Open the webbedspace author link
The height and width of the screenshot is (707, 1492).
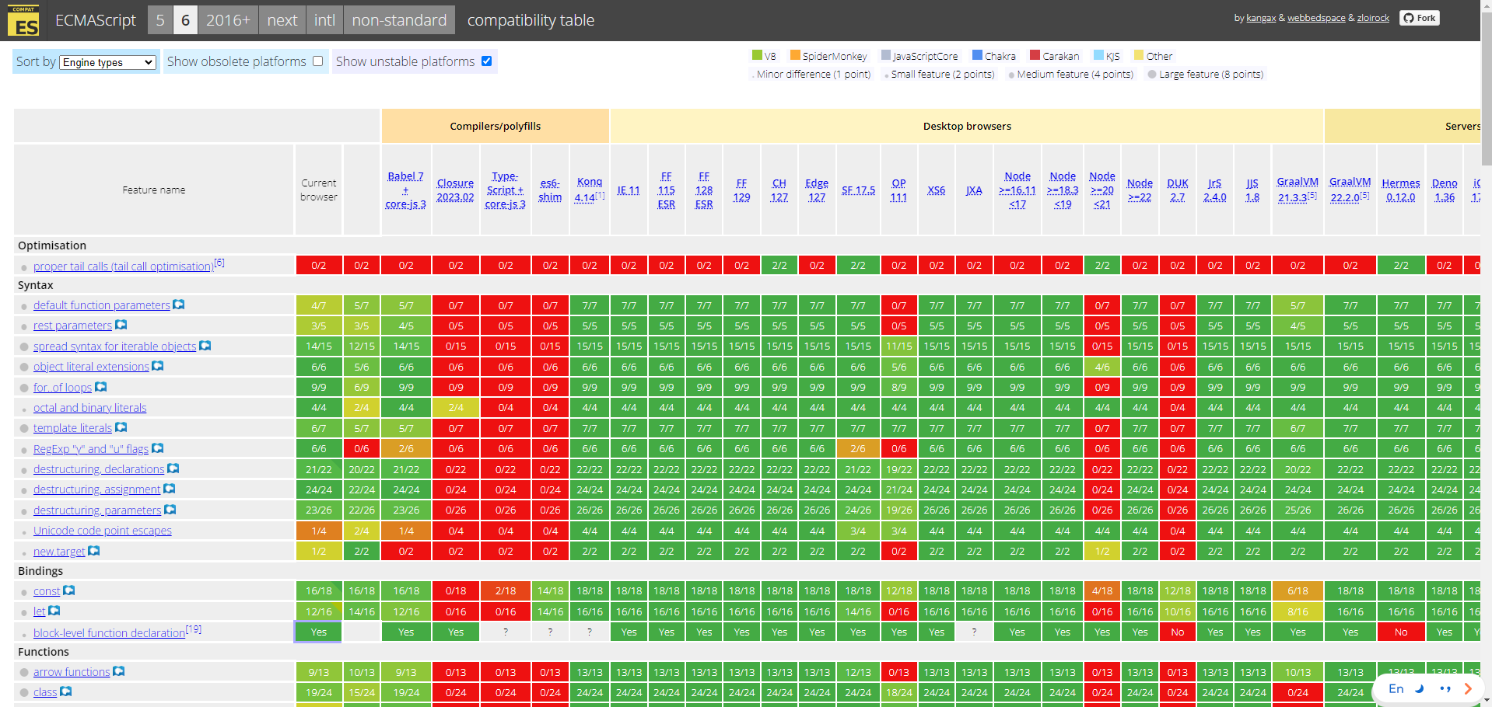[x=1316, y=18]
